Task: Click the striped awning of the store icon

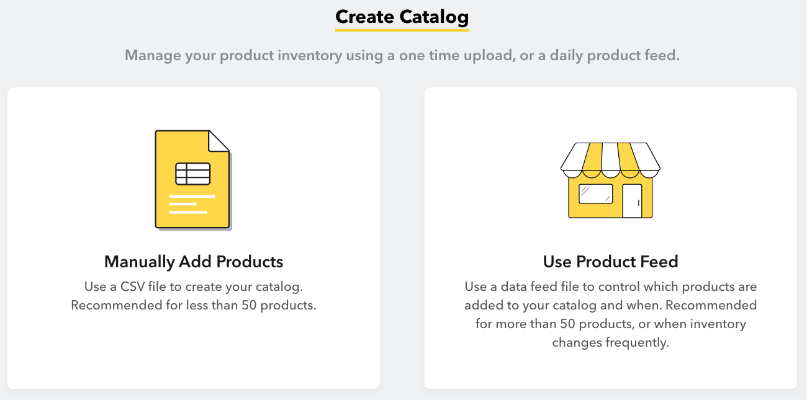Action: tap(610, 158)
